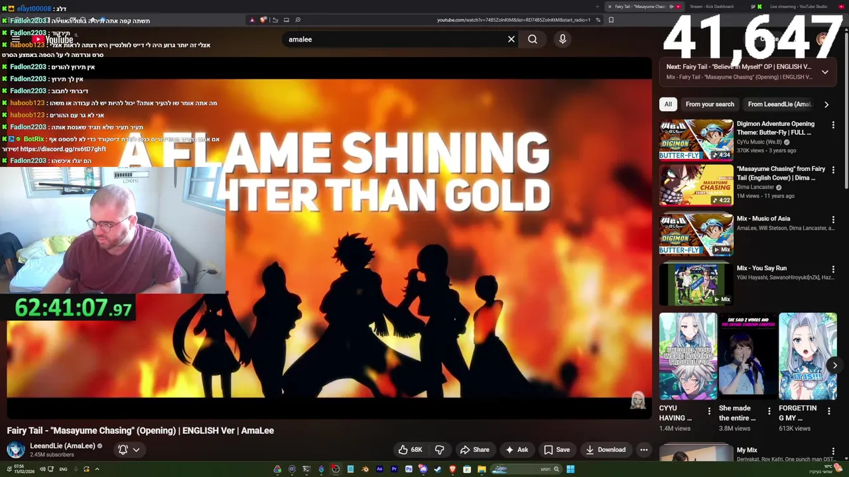Bookmark this page in the browser
This screenshot has height=477, width=849.
[611, 20]
